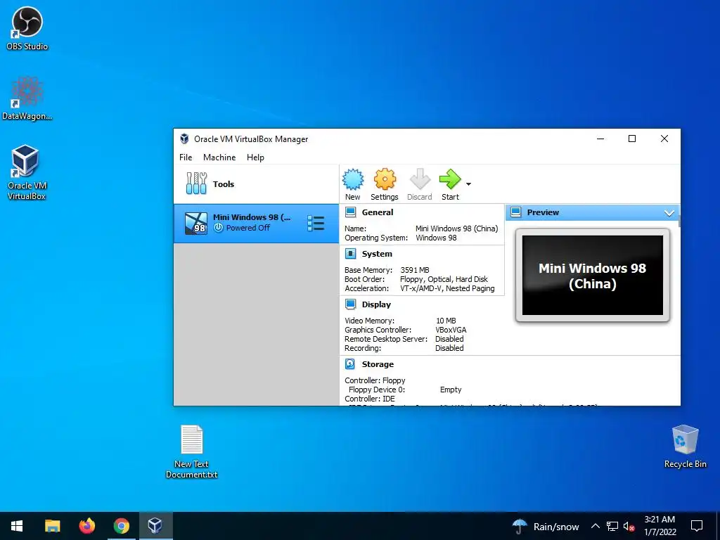
Task: Open the VM list menu icon
Action: 316,223
